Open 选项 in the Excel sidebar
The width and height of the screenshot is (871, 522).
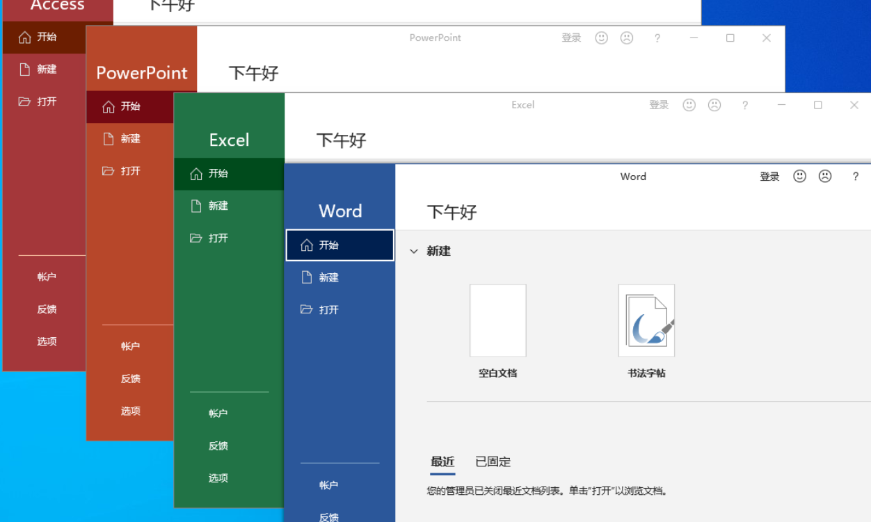pyautogui.click(x=218, y=478)
